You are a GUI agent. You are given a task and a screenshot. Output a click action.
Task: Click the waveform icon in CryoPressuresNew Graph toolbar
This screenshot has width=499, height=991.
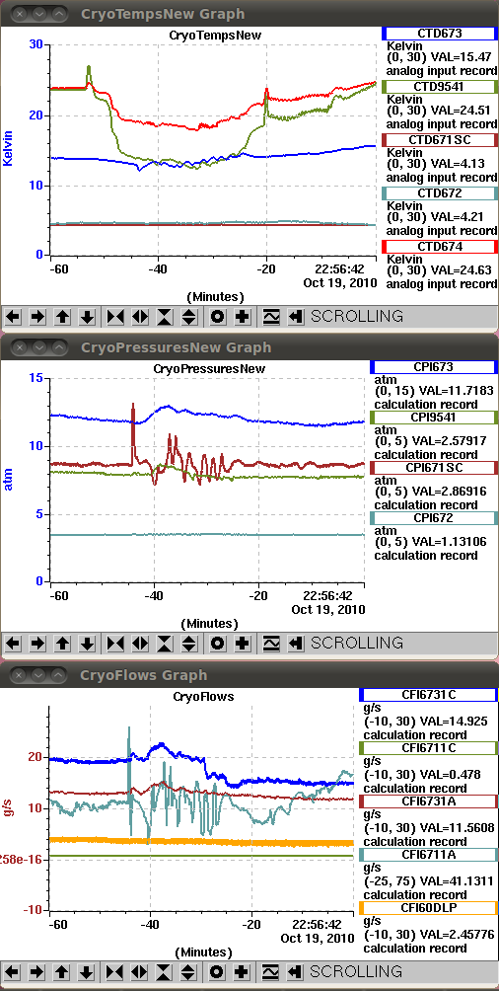pos(270,644)
